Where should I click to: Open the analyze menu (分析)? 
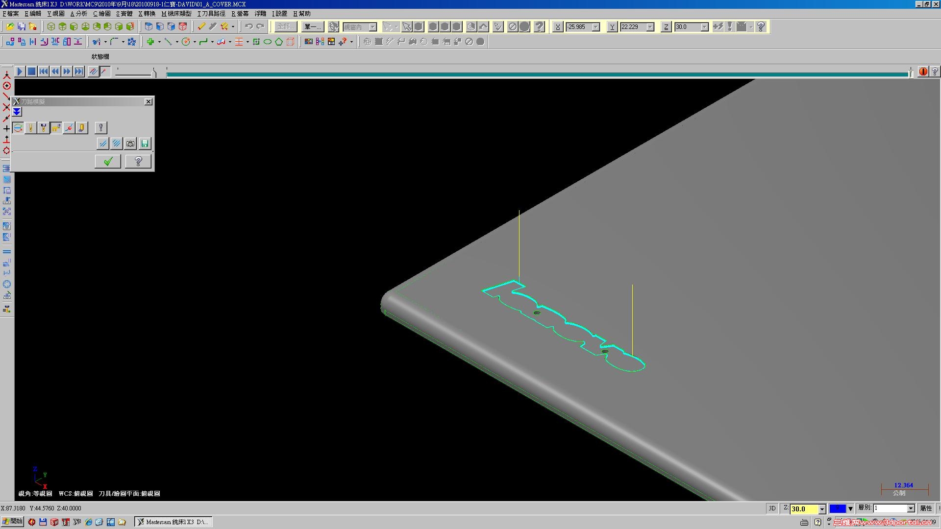click(79, 14)
